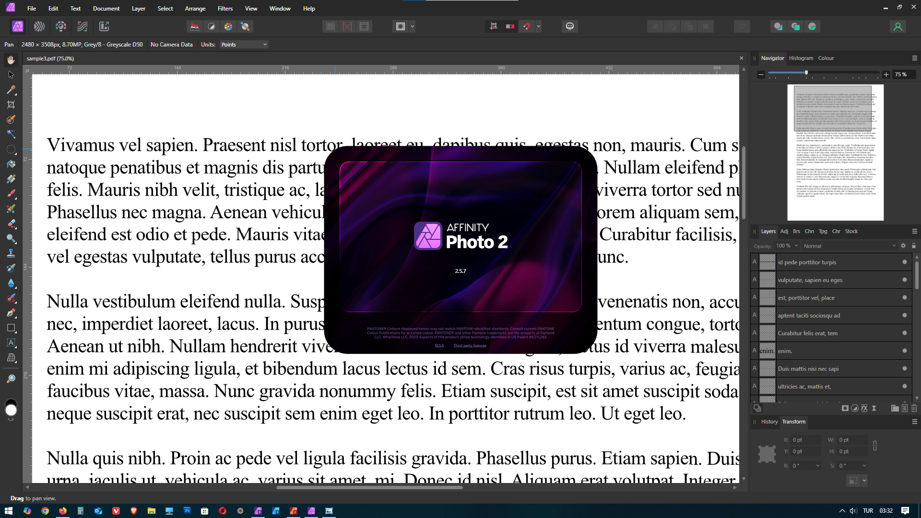Select the Clone Stamp tool
This screenshot has width=921, height=518.
coord(11,253)
